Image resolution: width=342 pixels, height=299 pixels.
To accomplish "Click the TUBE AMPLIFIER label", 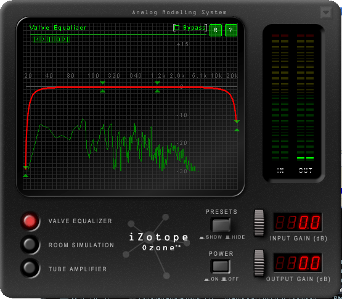I will (78, 269).
